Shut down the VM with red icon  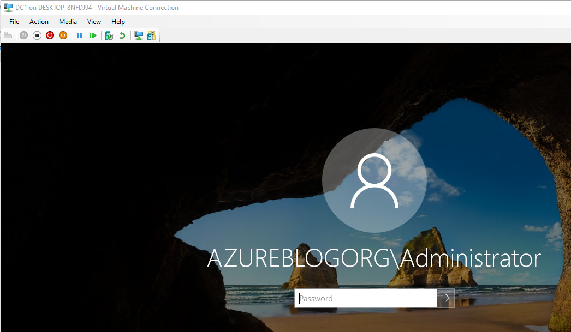pos(50,35)
